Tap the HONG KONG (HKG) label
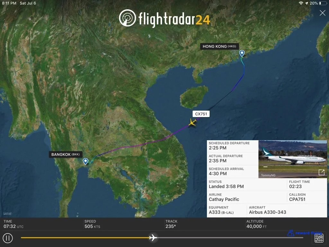Image resolution: width=329 pixels, height=247 pixels. (x=219, y=46)
